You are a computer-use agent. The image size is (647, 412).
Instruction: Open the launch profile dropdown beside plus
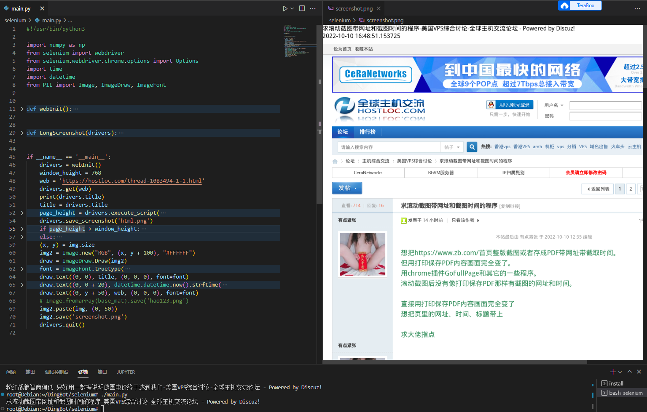pyautogui.click(x=620, y=372)
